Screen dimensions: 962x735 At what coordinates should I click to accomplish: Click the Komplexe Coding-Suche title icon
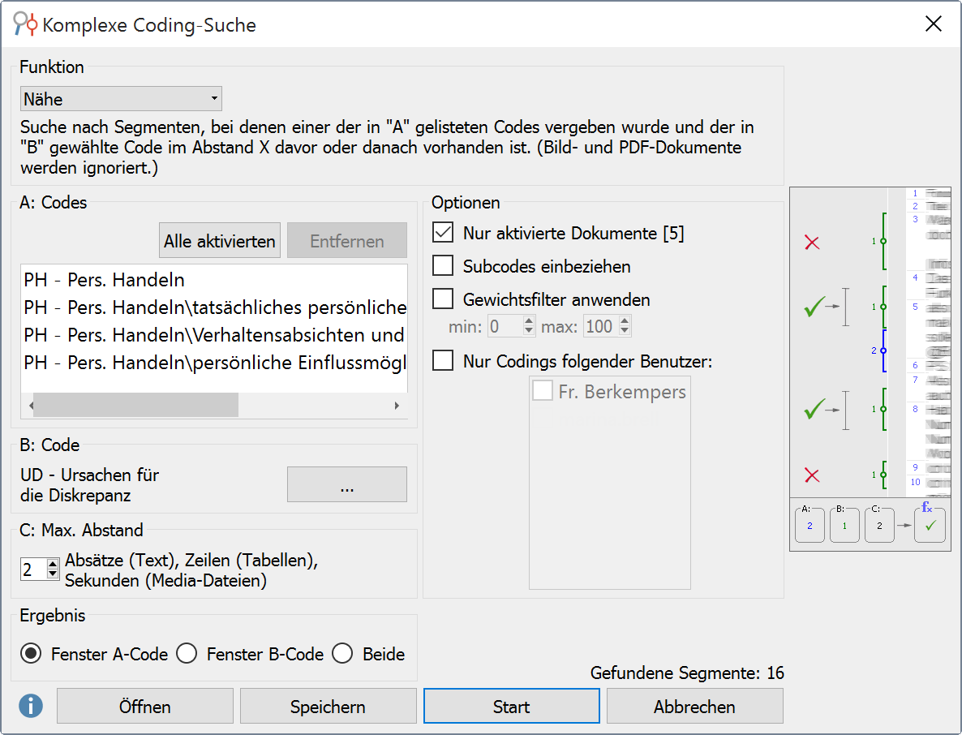tap(25, 24)
